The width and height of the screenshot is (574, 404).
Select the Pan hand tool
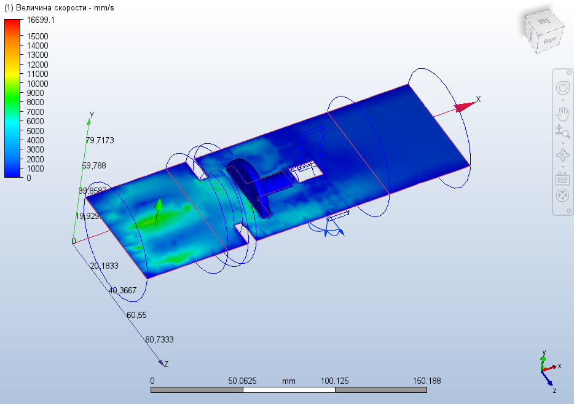(563, 114)
